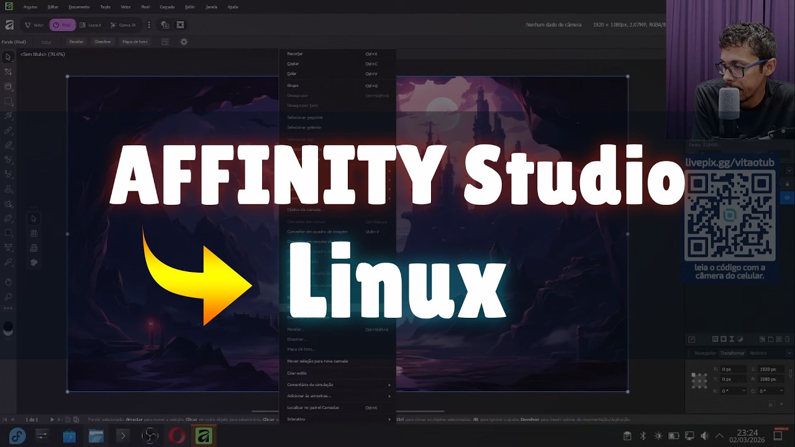
Task: Switch to the Navegador panel tab
Action: point(705,353)
